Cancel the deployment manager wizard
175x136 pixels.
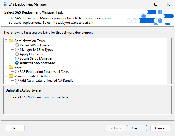coord(160,128)
